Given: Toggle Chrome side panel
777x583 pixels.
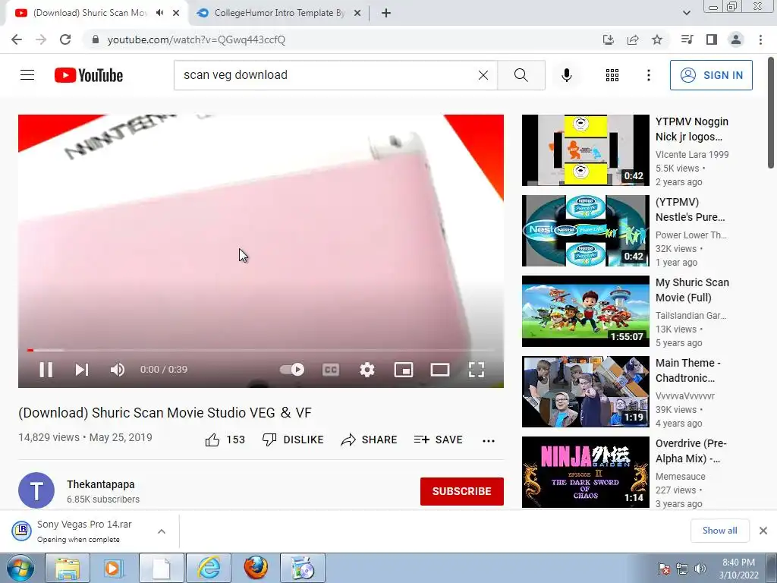Looking at the screenshot, I should click(x=712, y=39).
